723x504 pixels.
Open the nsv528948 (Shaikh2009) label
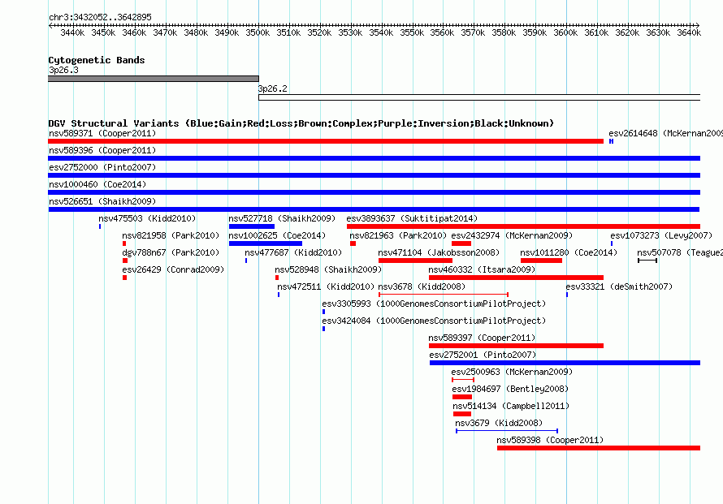(x=328, y=269)
